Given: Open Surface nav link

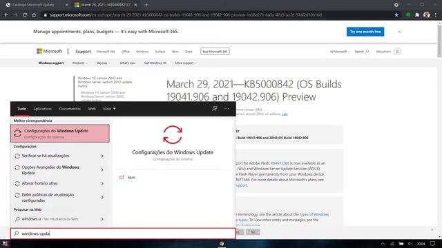Looking at the screenshot, I should click(x=160, y=52).
